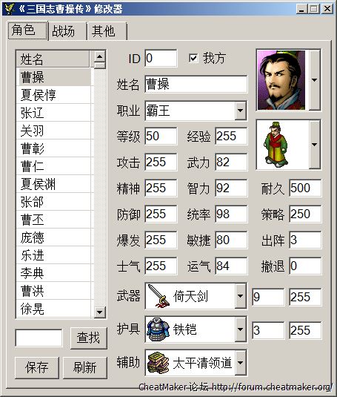Image resolution: width=337 pixels, height=397 pixels.
Task: Click the 太平清领道 book stack icon
Action: pyautogui.click(x=159, y=363)
